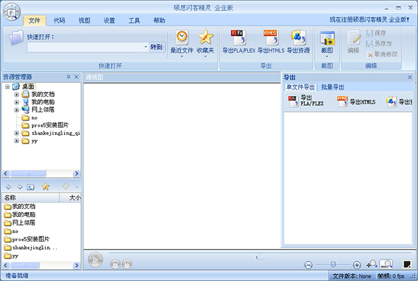This screenshot has width=418, height=281.
Task: Open the 快速打开 path dropdown arrow
Action: pos(146,47)
